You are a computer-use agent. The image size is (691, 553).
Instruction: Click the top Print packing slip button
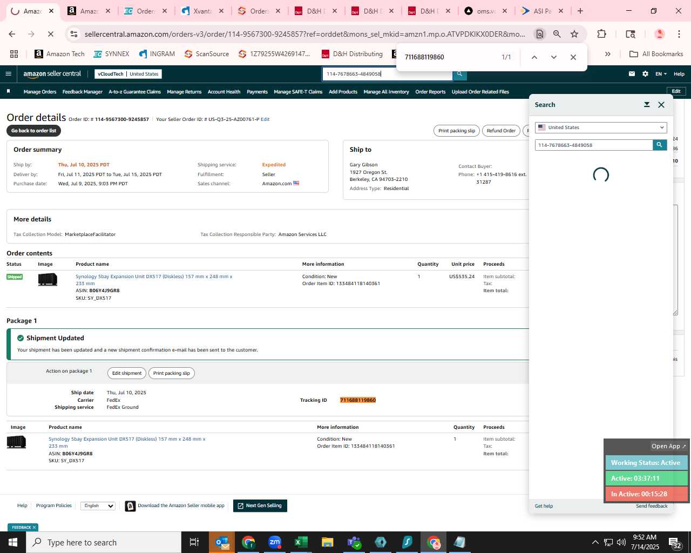(457, 131)
